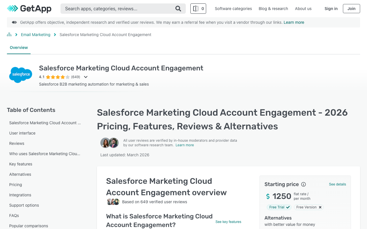Click the Free Trial checkmark badge

pos(279,207)
